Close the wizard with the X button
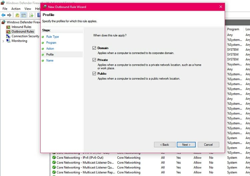Screen dimensions: 250x176 tap(221, 7)
